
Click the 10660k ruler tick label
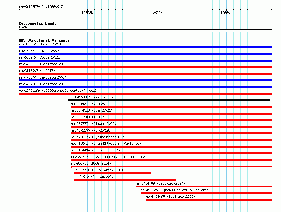(226, 13)
